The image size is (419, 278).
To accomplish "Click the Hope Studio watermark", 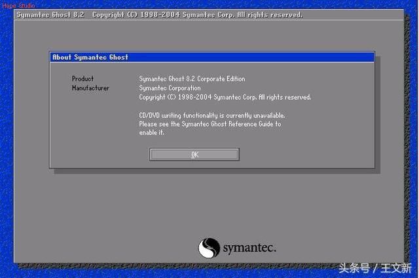I will 18,5.
